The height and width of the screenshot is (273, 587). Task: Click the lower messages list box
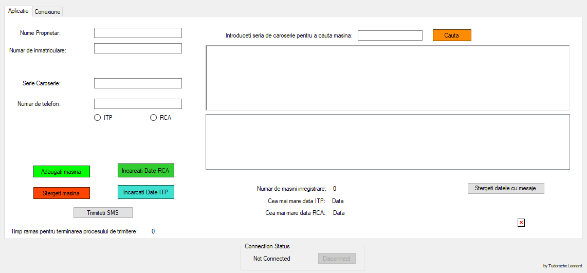click(388, 142)
